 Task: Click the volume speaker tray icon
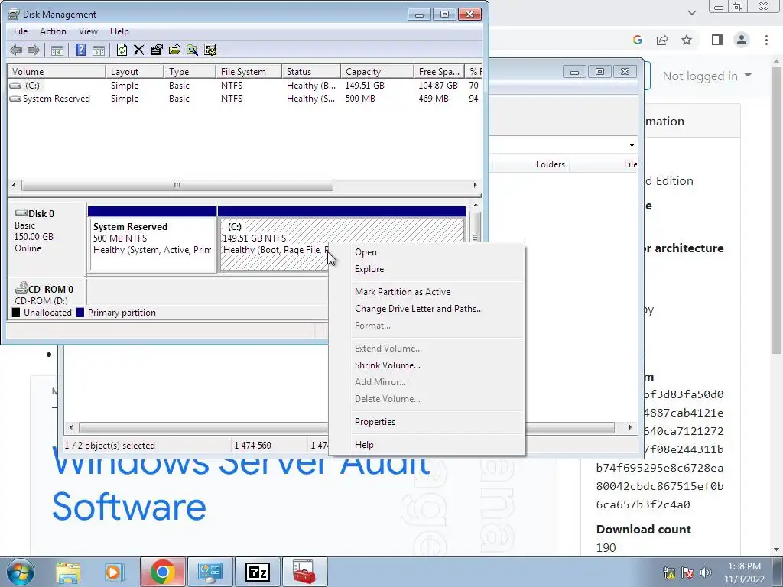pyautogui.click(x=706, y=572)
